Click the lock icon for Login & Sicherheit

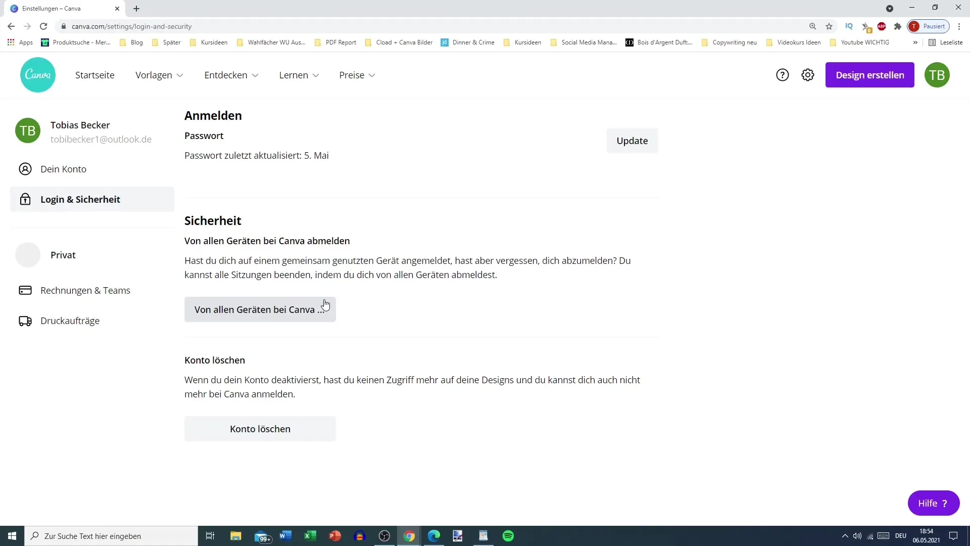(25, 199)
